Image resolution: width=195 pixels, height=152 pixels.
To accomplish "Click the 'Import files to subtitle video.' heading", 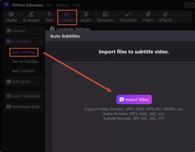I will point(134,52).
